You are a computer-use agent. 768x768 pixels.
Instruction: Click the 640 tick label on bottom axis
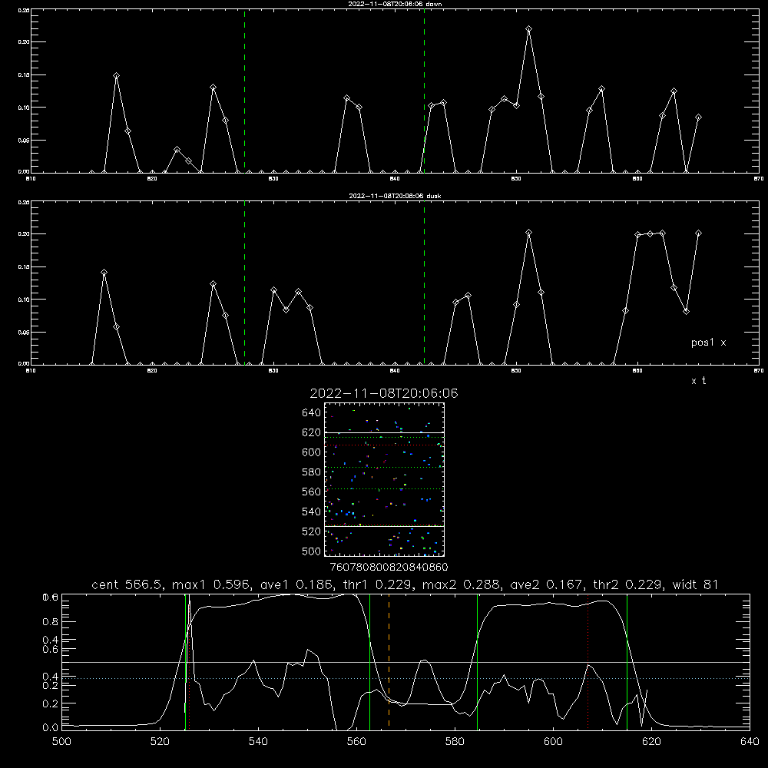coord(750,742)
